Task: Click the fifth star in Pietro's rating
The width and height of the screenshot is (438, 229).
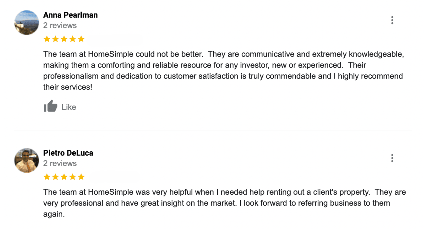Action: pyautogui.click(x=81, y=177)
